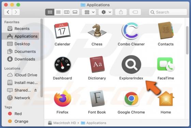Screen dimensions: 191x128
Task: Click the Contacts app icon
Action: [166, 31]
